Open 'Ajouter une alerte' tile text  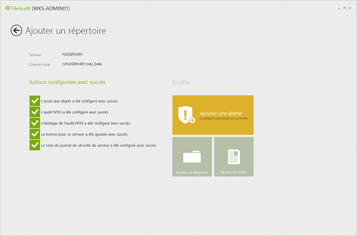coord(220,113)
